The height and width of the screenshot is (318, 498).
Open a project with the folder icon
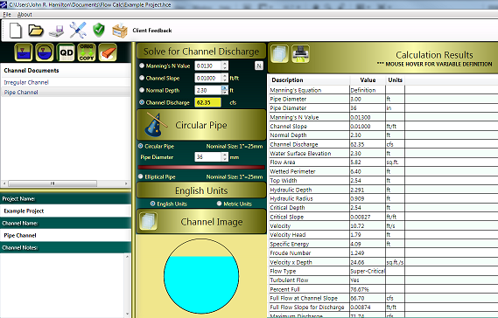36,30
